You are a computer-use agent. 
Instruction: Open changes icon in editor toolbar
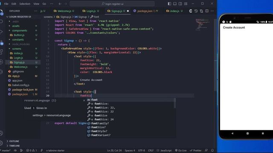click(191, 11)
